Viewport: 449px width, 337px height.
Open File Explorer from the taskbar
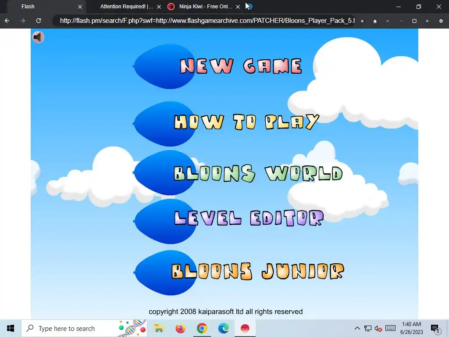tap(159, 328)
